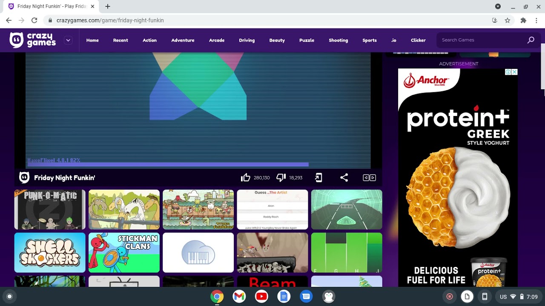The image size is (545, 306).
Task: Open the horses cartoon game thumbnail
Action: [x=124, y=210]
